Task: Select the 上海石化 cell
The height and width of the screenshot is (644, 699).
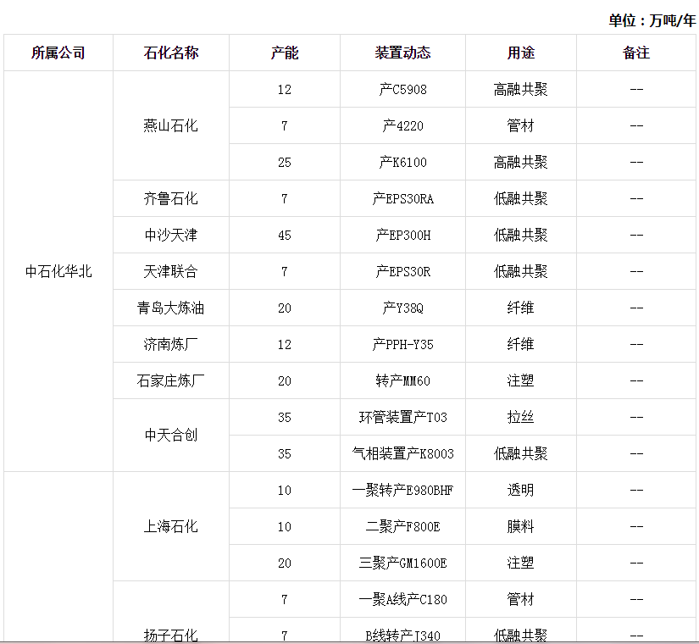Action: (171, 527)
